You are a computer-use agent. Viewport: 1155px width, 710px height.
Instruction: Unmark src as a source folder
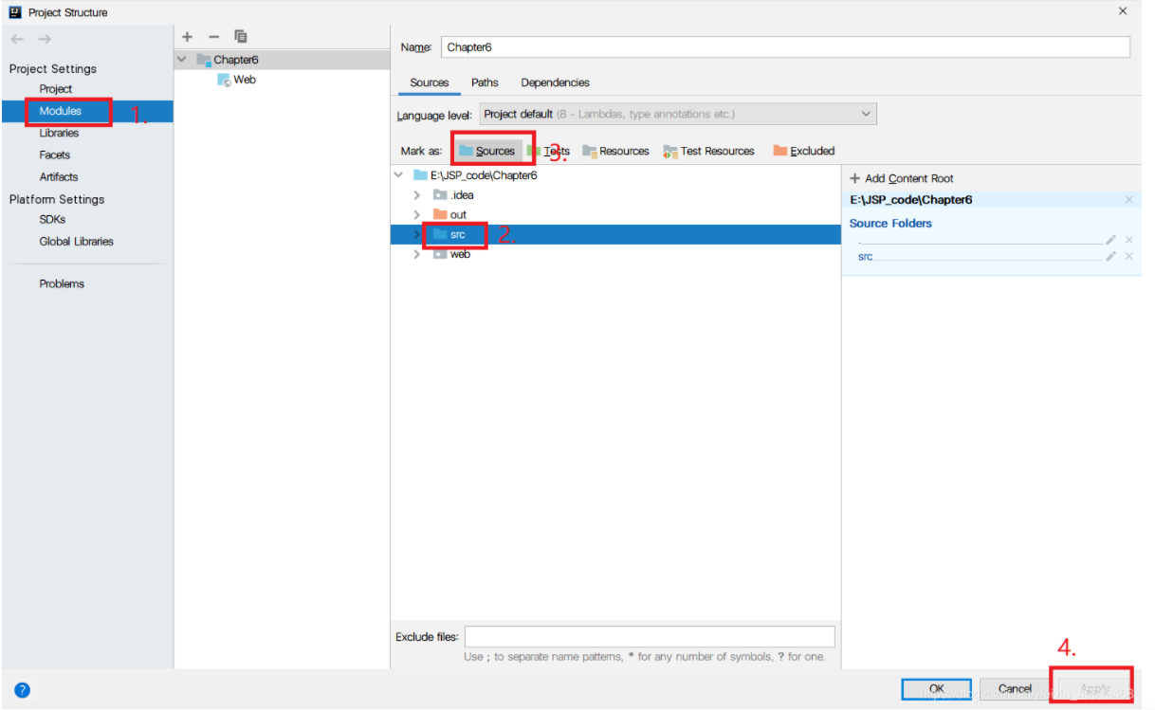pos(1128,257)
